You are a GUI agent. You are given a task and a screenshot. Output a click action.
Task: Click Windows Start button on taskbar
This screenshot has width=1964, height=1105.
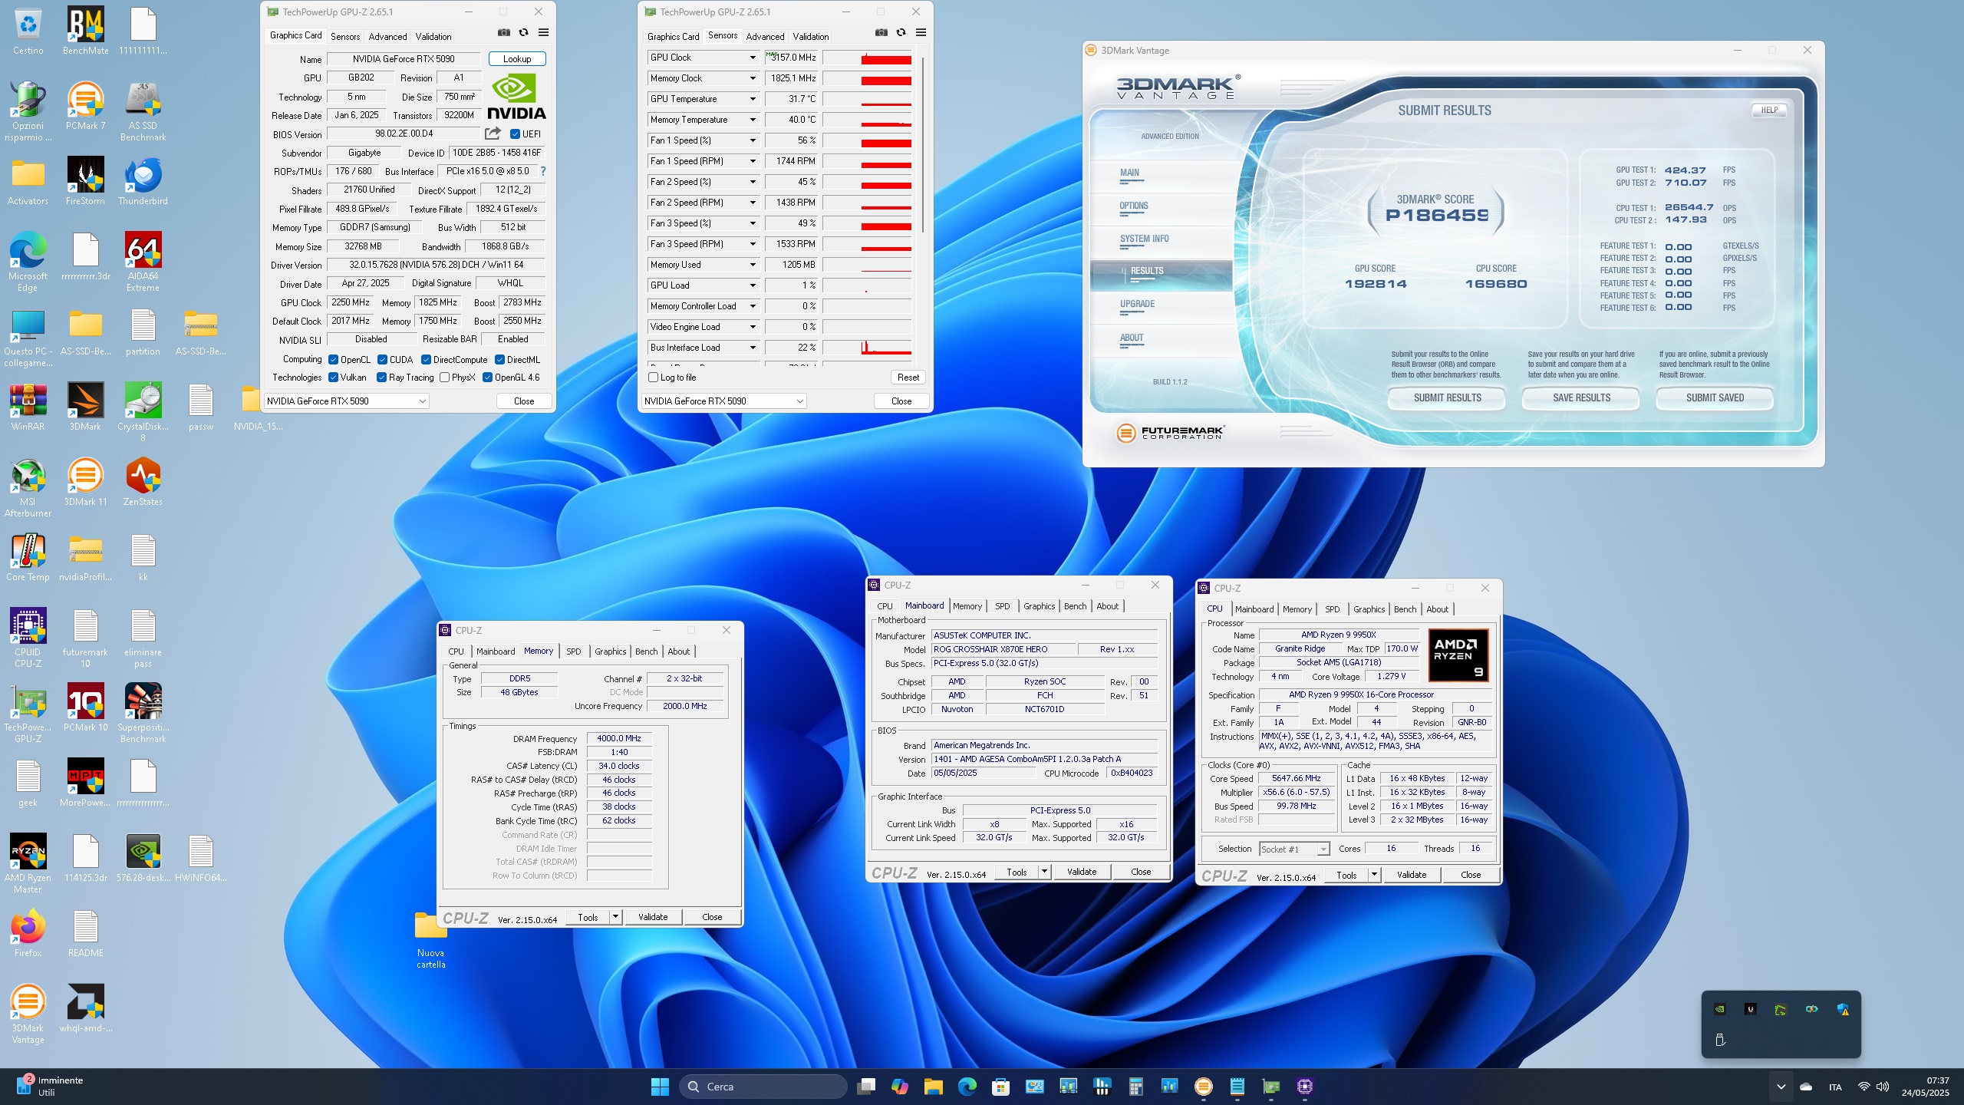[x=660, y=1087]
